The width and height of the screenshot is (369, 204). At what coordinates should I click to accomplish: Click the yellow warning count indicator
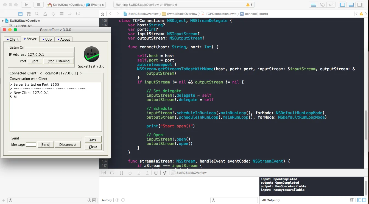[x=249, y=5]
